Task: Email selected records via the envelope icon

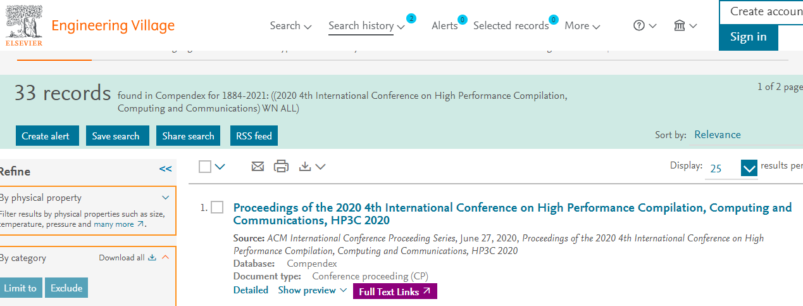Action: click(x=258, y=167)
